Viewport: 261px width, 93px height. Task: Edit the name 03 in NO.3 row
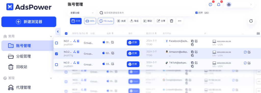(113, 64)
